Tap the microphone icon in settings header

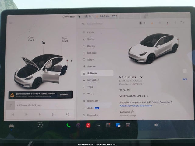point(168,23)
